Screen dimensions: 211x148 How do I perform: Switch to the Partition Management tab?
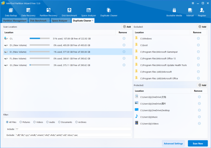(x=15, y=21)
